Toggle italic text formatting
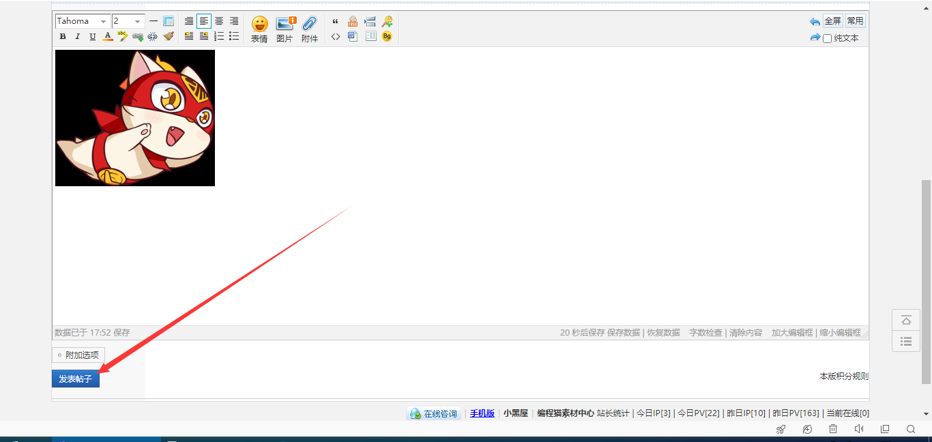 77,37
